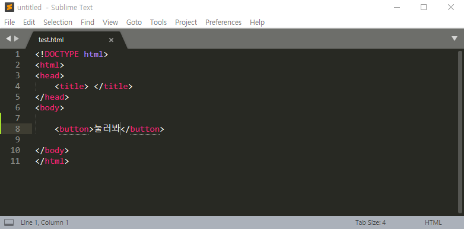Image resolution: width=464 pixels, height=229 pixels.
Task: Click Line 1, Column 1 status text
Action: pos(45,222)
